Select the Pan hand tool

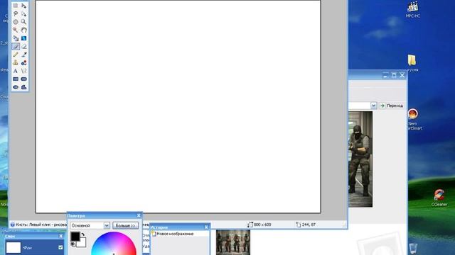point(23,30)
